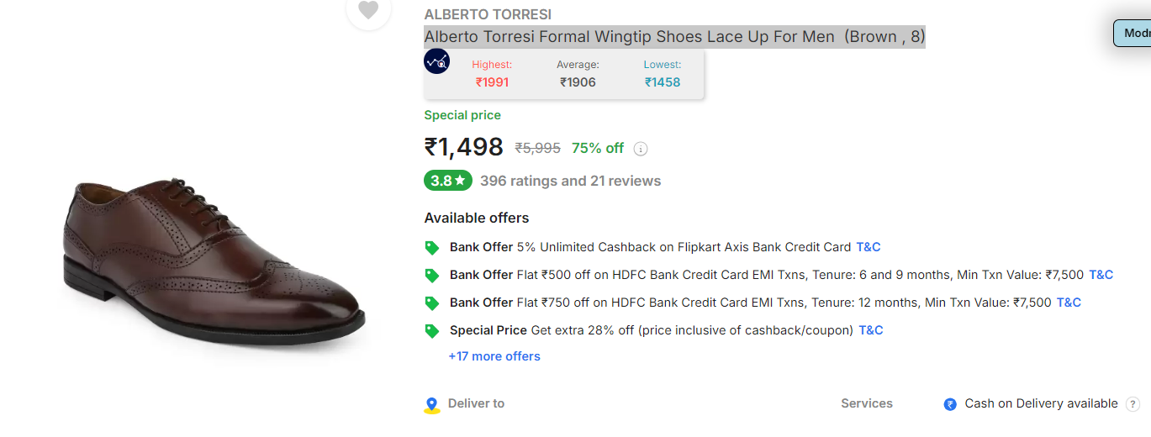Click the tag icon beside Special Price offer
This screenshot has width=1151, height=437.
pos(432,331)
